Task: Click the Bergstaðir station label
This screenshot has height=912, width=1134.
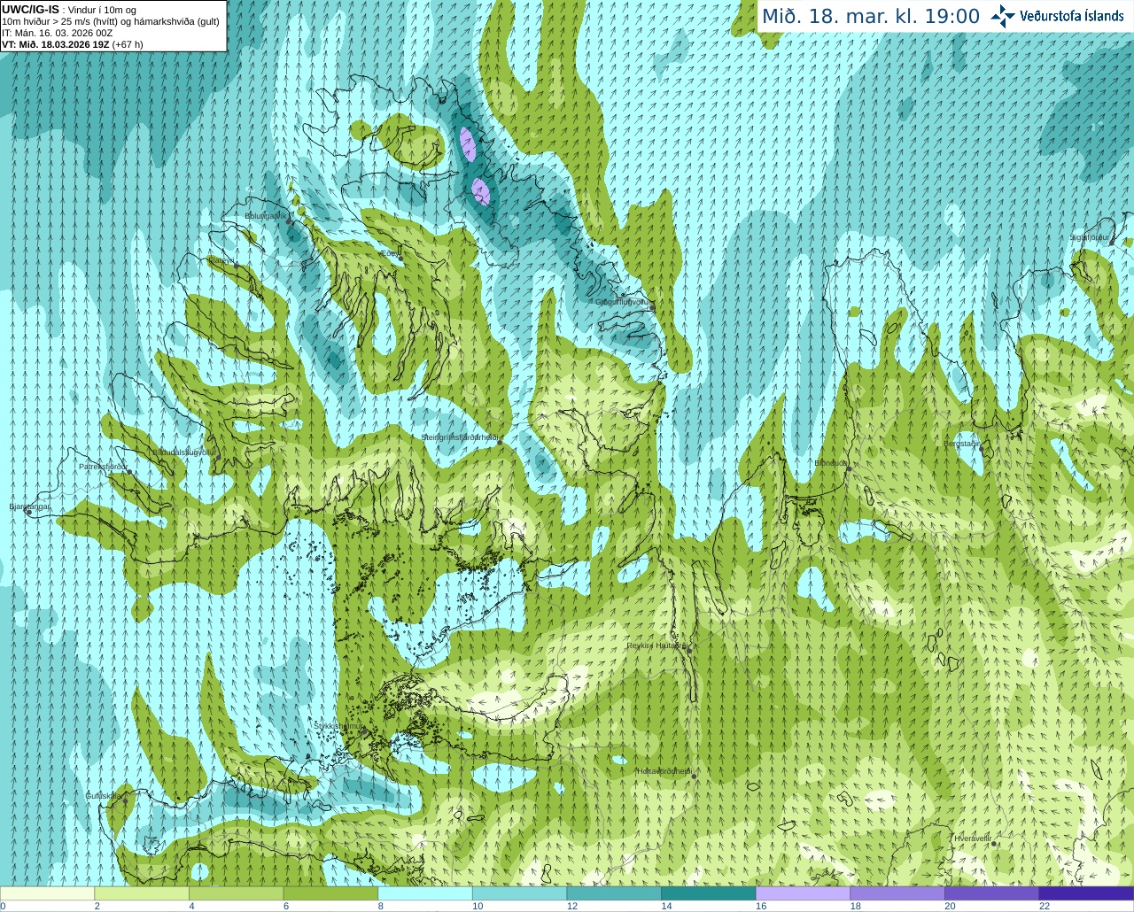Action: point(961,444)
